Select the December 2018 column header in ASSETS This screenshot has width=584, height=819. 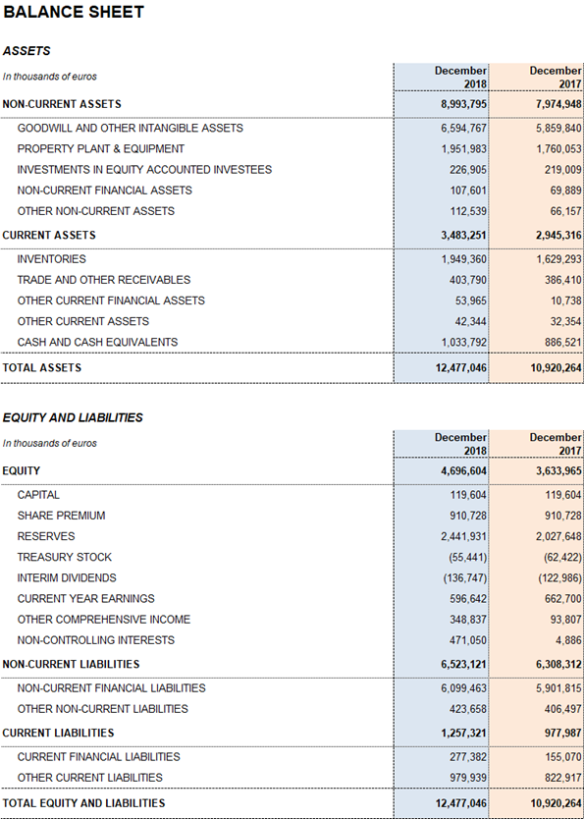(460, 78)
